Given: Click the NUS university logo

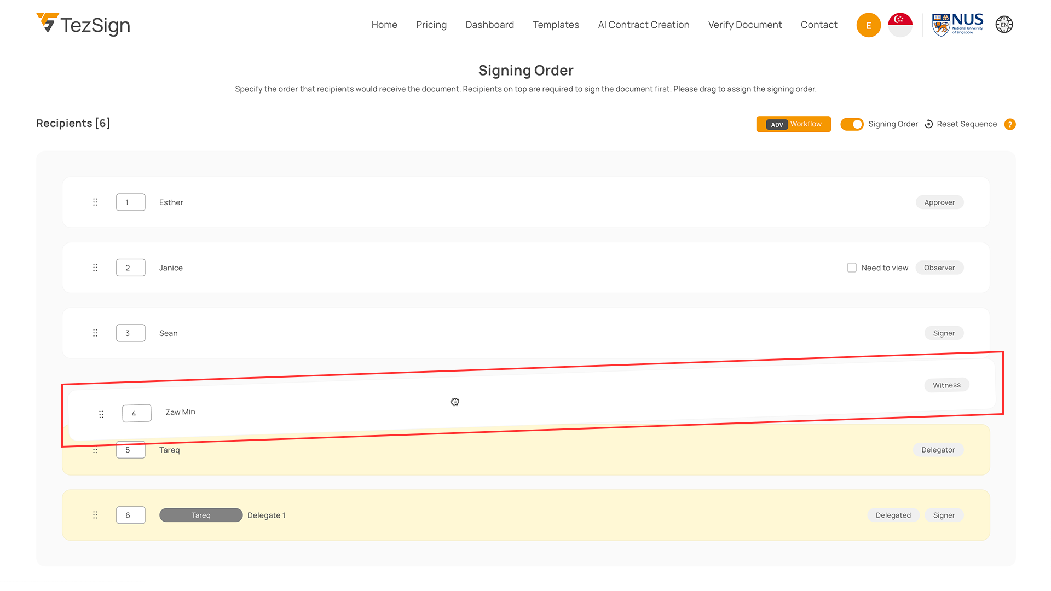Looking at the screenshot, I should point(957,25).
